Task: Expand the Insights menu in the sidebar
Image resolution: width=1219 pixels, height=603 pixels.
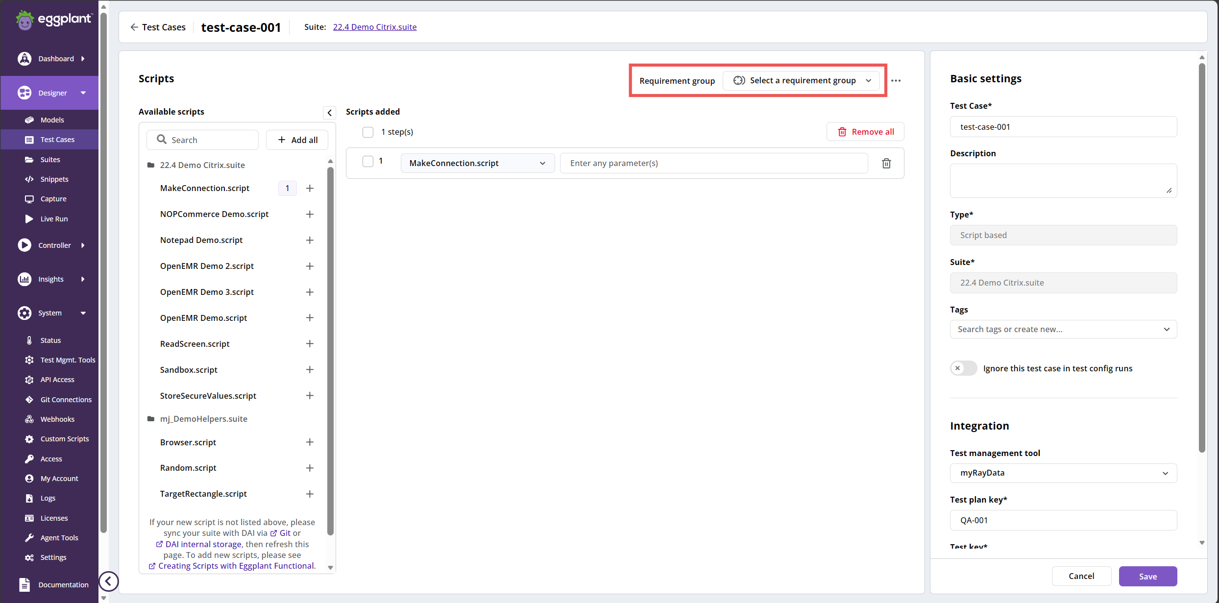Action: tap(51, 279)
